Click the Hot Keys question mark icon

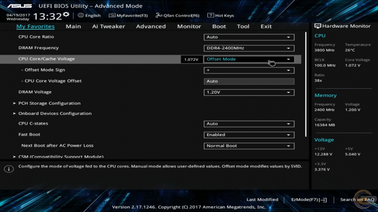pyautogui.click(x=210, y=15)
